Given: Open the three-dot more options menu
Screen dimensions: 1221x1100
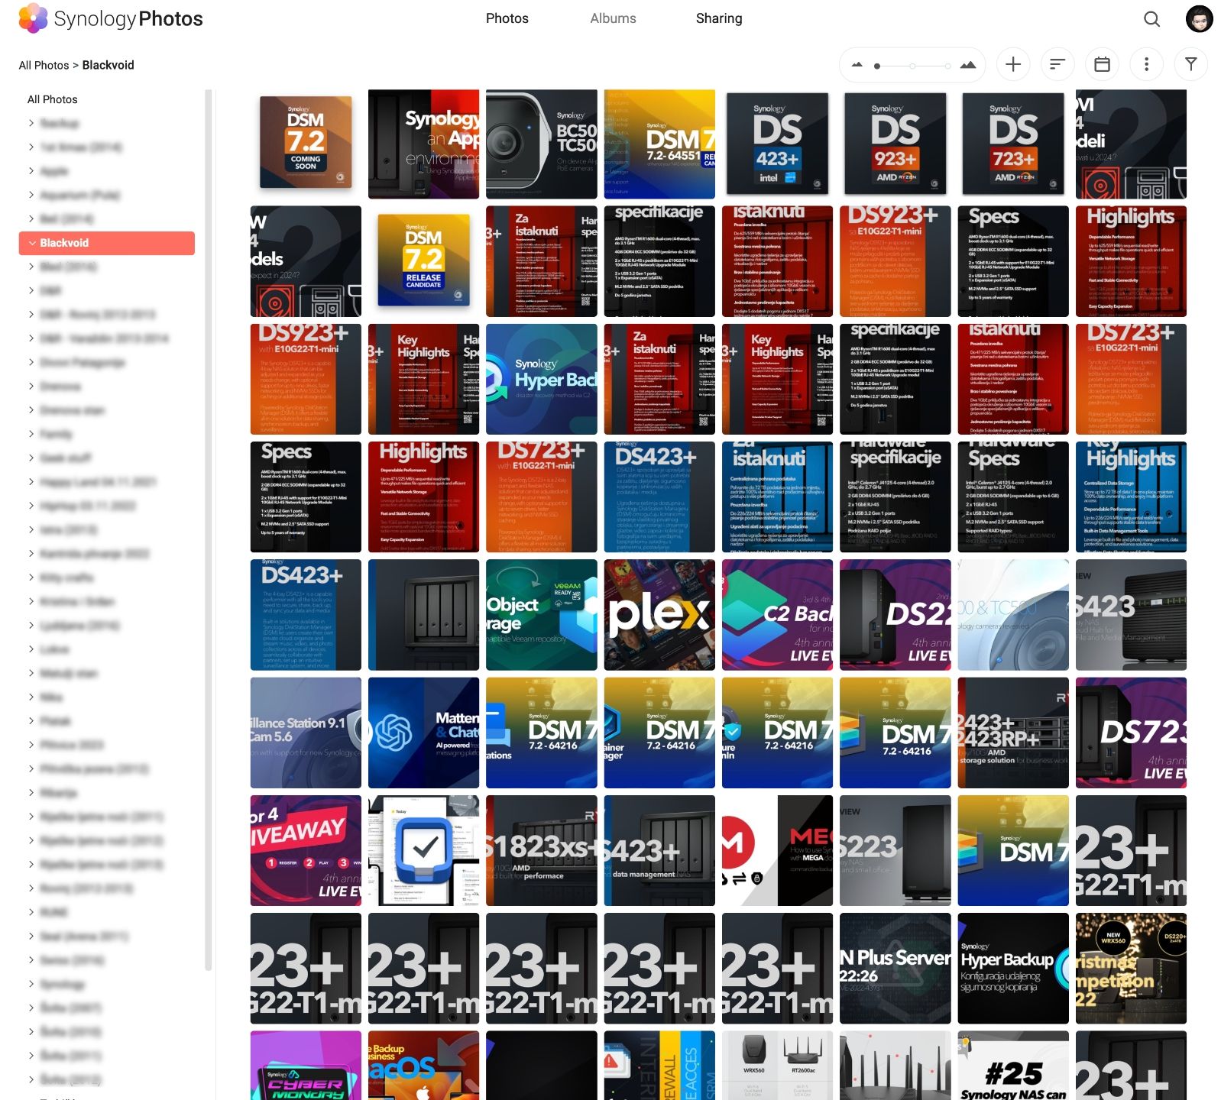Looking at the screenshot, I should tap(1146, 65).
